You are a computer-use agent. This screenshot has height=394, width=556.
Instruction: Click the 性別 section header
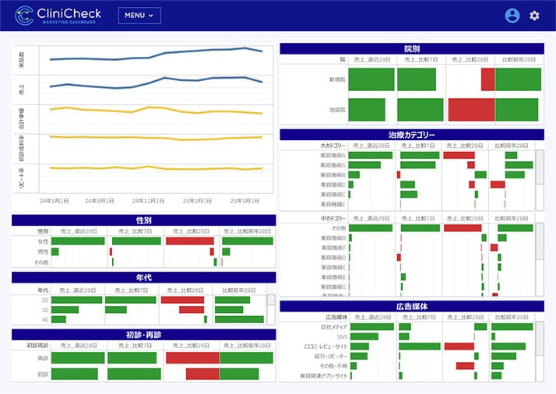[143, 220]
